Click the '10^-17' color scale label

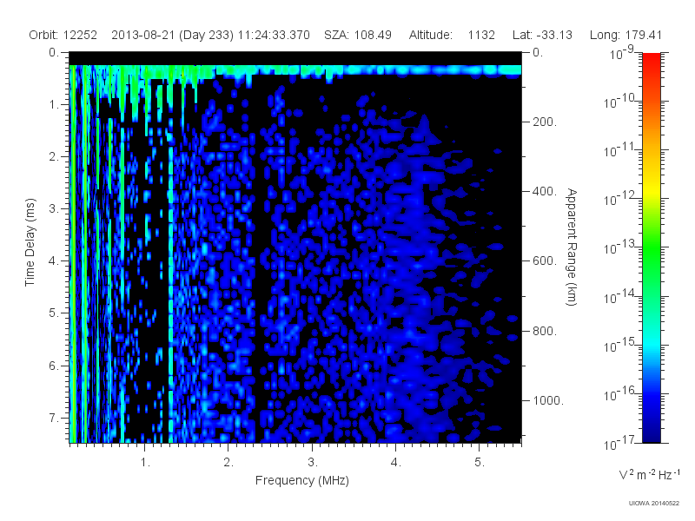[619, 443]
